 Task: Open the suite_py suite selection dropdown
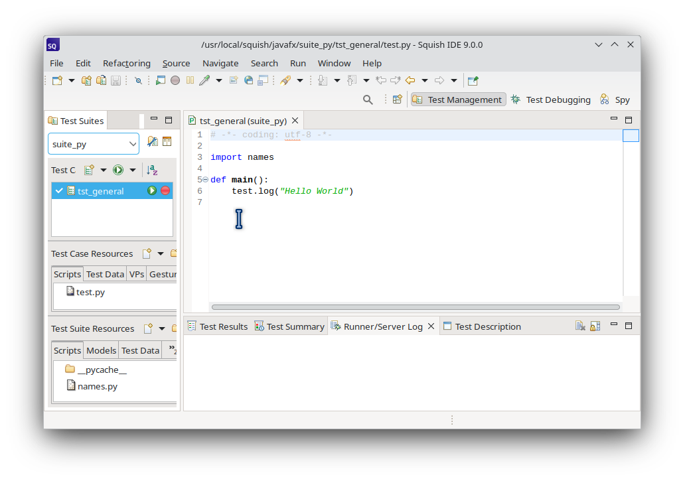(x=133, y=143)
